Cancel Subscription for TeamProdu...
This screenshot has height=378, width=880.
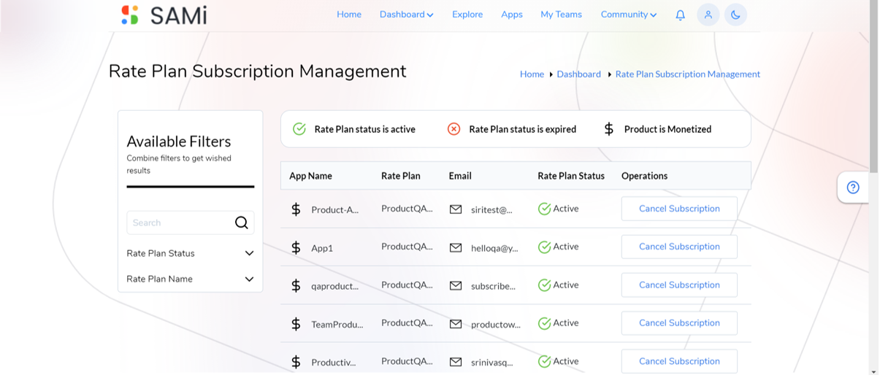pyautogui.click(x=679, y=323)
